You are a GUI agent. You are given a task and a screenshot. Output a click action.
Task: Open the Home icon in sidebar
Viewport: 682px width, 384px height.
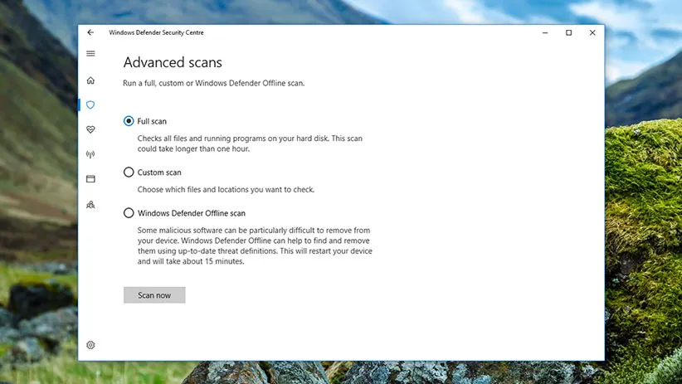(90, 80)
